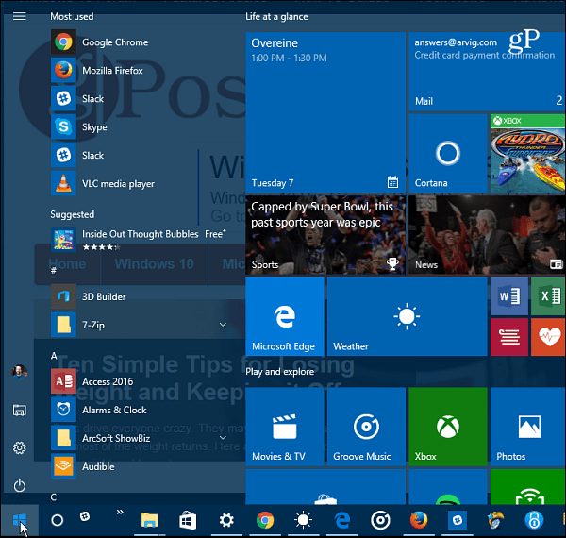This screenshot has width=566, height=538.
Task: Open the Store from the taskbar
Action: tap(188, 520)
